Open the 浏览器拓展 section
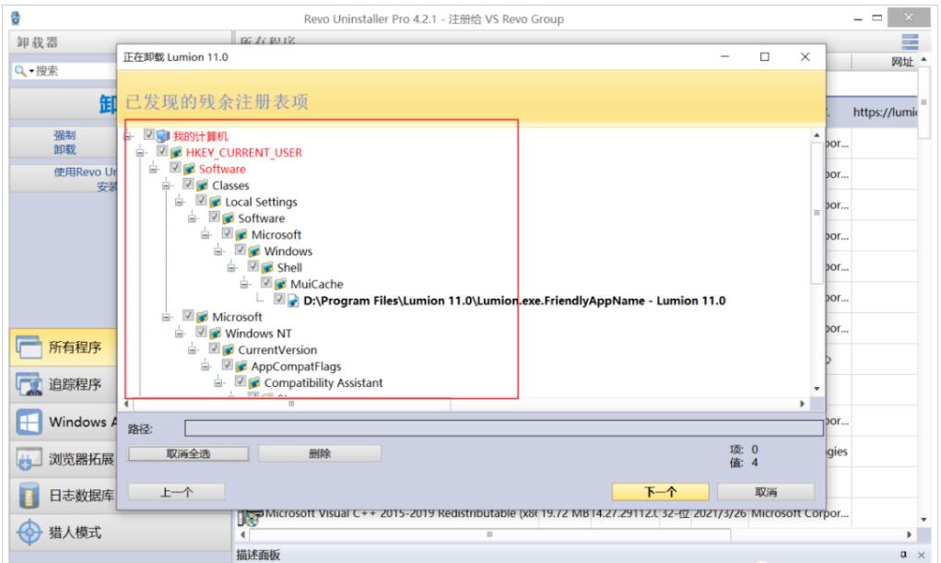This screenshot has height=563, width=941. coord(63,460)
